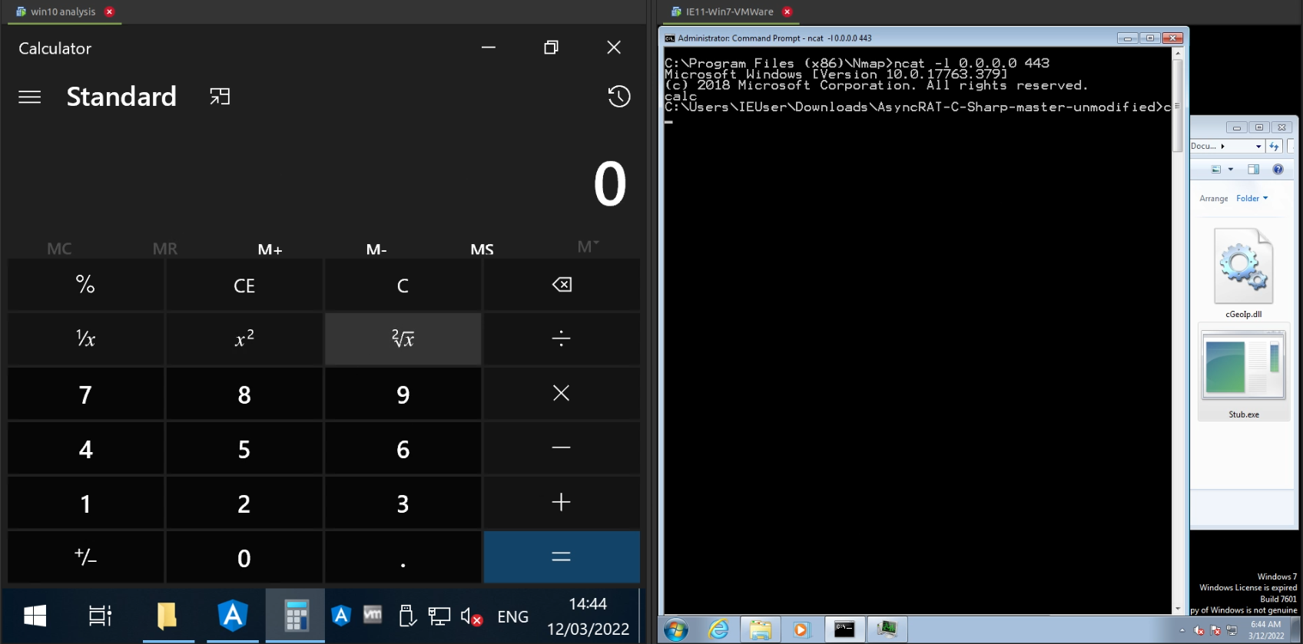The height and width of the screenshot is (644, 1303).
Task: Open Windows Explorer on Windows 7 taskbar
Action: [x=761, y=629]
